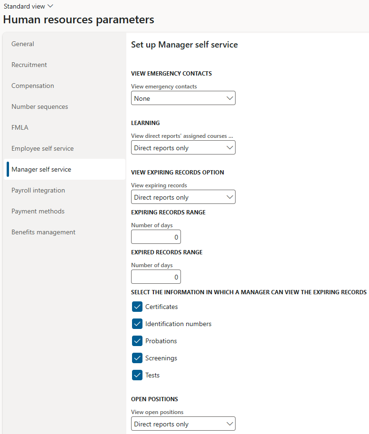Click the expiring records number of days field
The height and width of the screenshot is (434, 369).
[x=156, y=237]
